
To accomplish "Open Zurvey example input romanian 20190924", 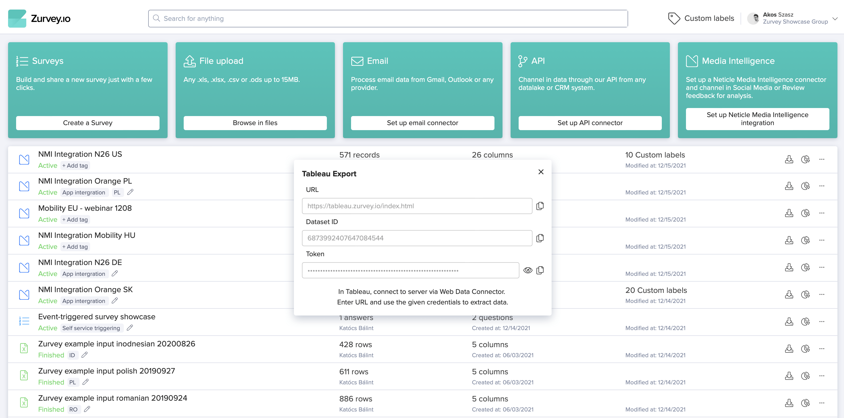I will [113, 398].
